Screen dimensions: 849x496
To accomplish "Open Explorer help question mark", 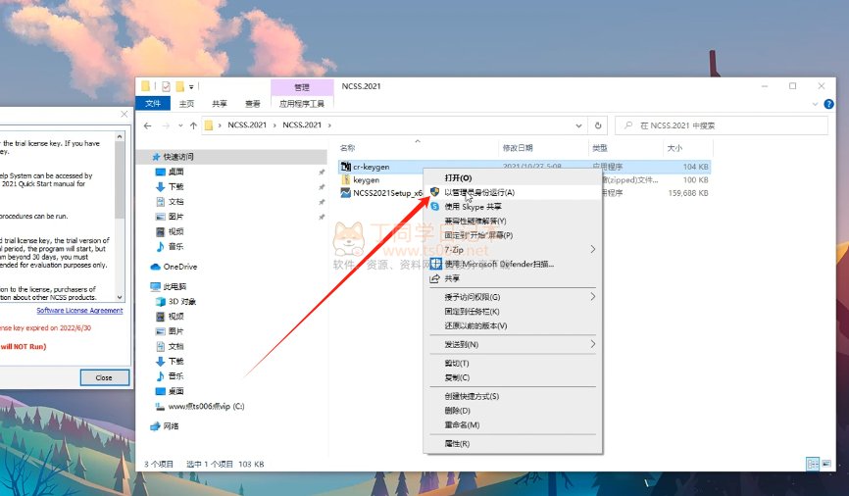I will [x=828, y=104].
